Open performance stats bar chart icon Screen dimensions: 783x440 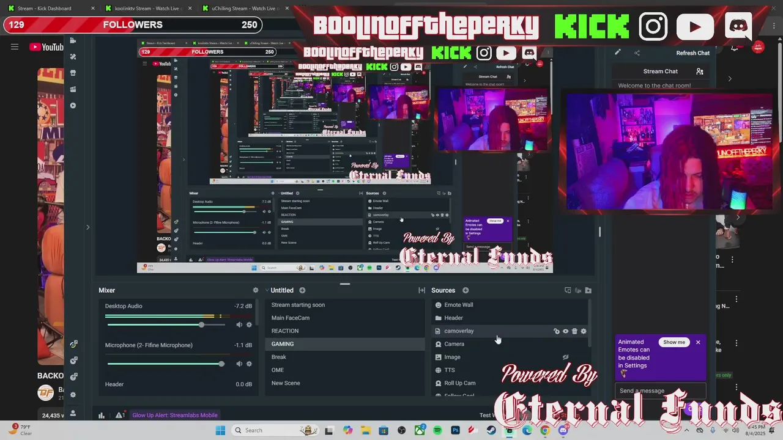pos(102,416)
